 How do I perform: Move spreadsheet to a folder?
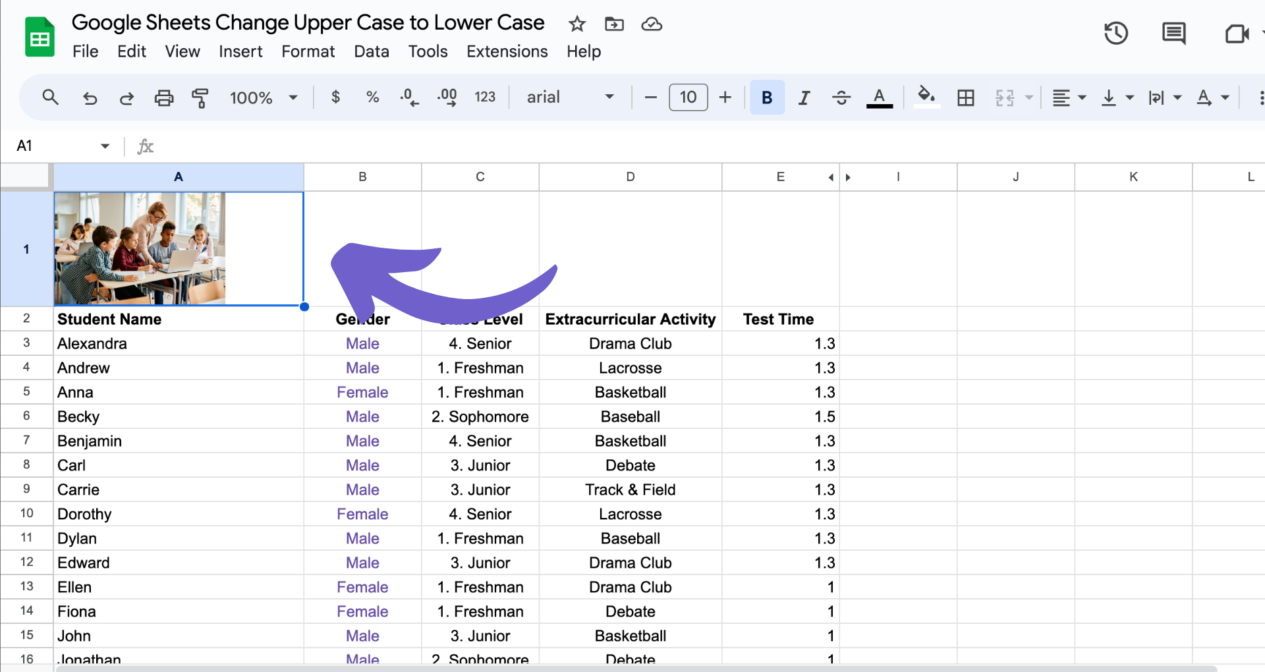(613, 24)
